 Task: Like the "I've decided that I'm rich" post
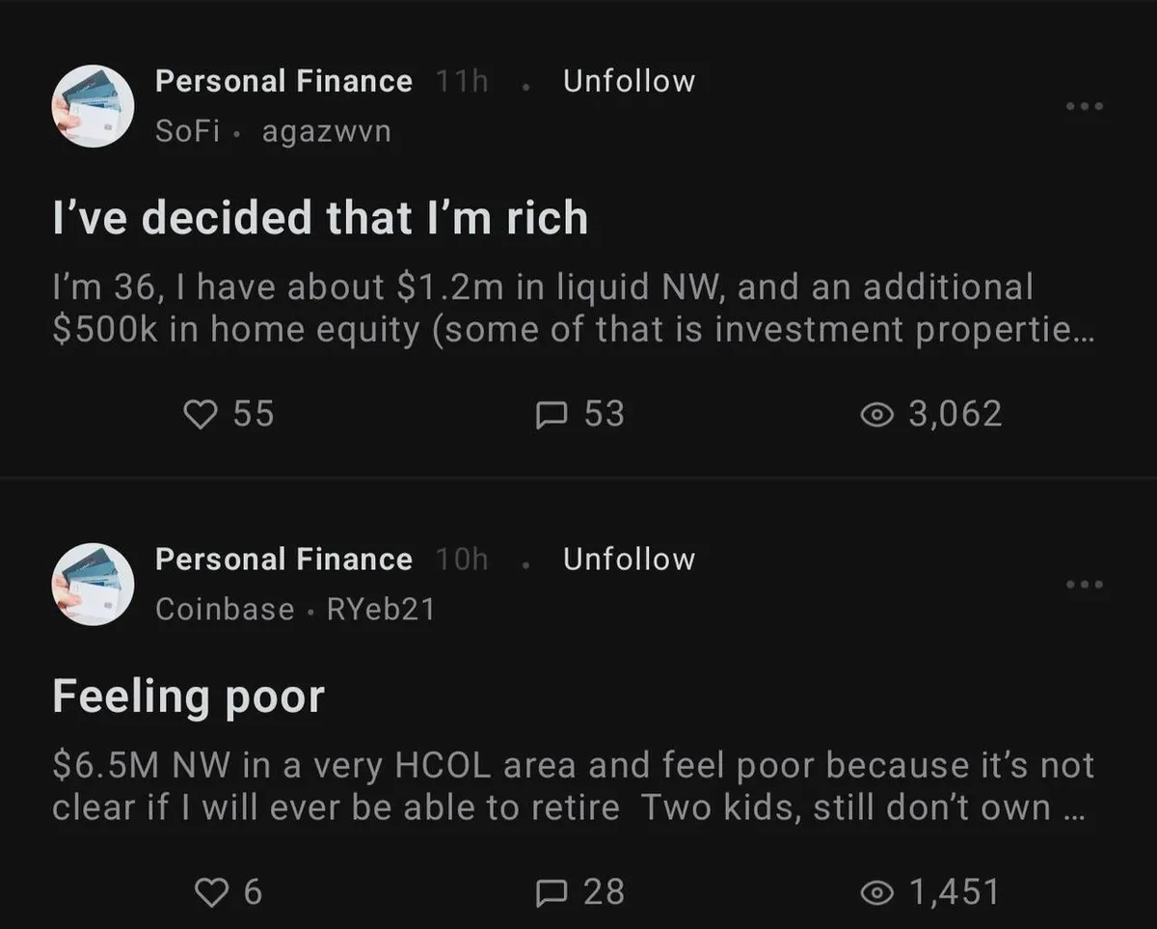(200, 415)
